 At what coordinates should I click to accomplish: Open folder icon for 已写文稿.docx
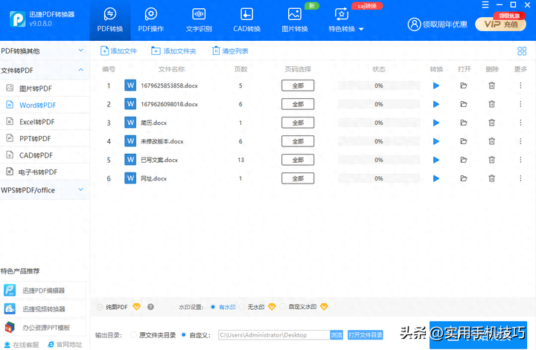[464, 160]
